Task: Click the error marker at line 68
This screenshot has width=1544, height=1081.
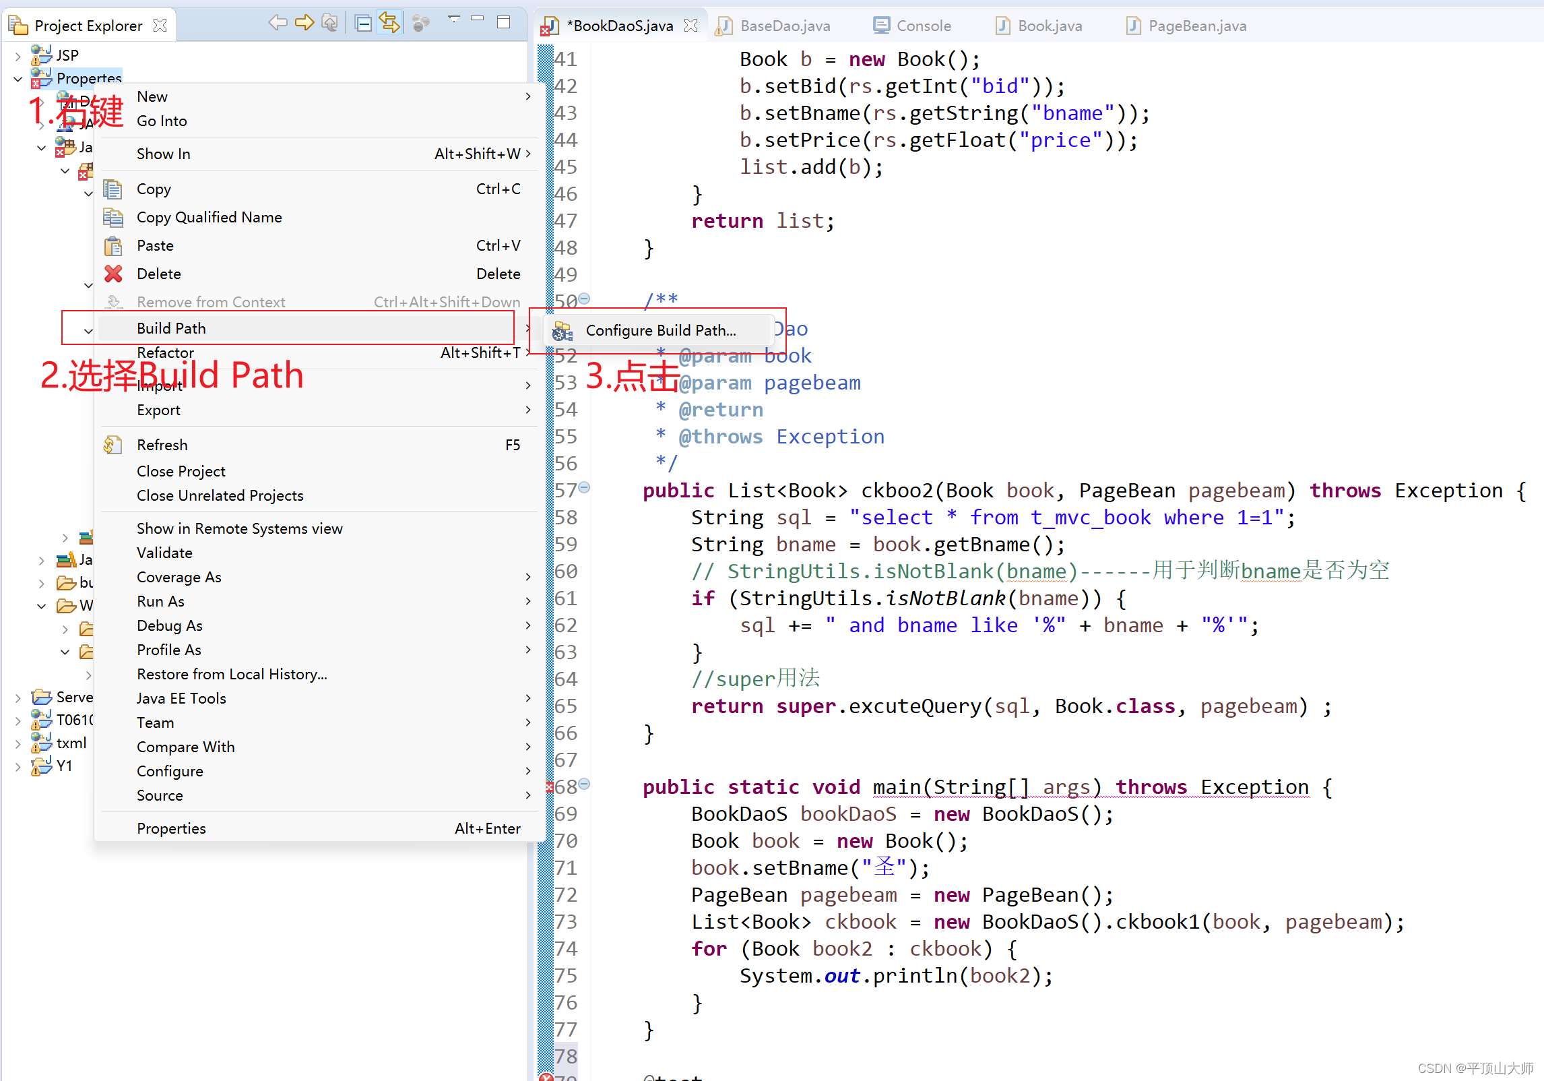Action: pos(549,787)
